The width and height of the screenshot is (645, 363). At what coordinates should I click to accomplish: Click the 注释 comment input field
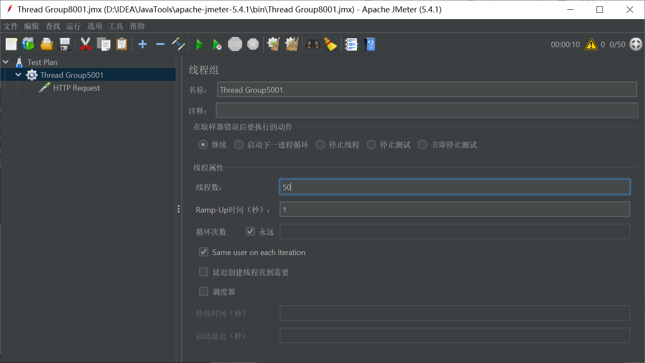pos(427,110)
